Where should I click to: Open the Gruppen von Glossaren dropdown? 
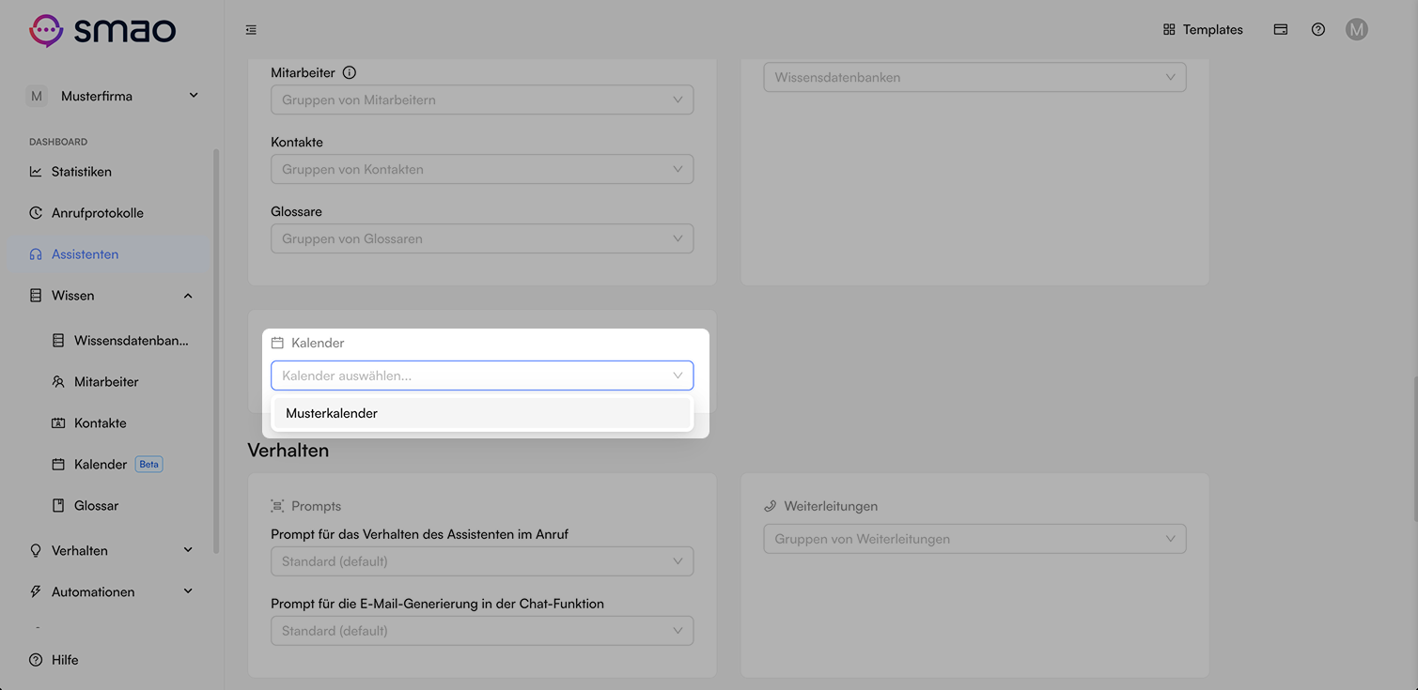tap(482, 238)
